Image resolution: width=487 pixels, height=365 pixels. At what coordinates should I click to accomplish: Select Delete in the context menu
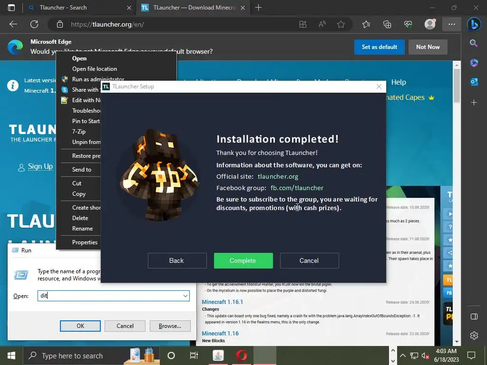click(x=80, y=218)
